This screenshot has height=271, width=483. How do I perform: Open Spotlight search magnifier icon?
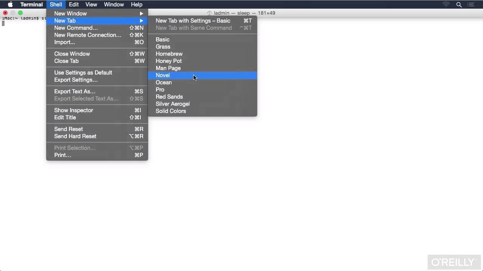click(x=459, y=5)
